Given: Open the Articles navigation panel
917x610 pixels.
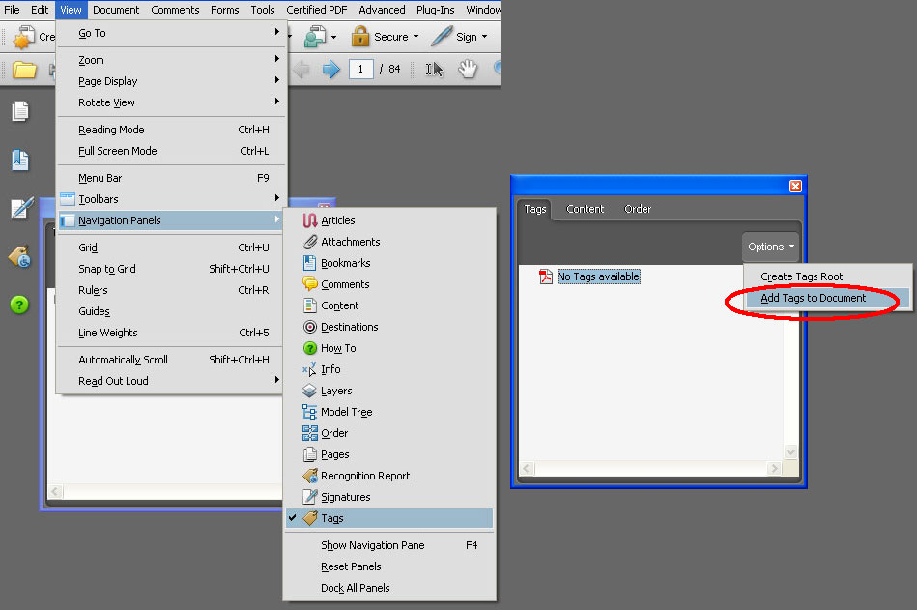Looking at the screenshot, I should tap(388, 220).
